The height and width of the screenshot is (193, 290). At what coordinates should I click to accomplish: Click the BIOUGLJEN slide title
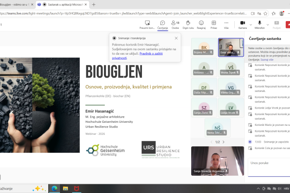(x=114, y=72)
